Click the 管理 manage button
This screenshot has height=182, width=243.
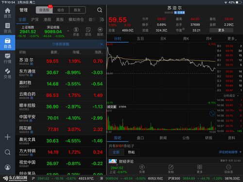pos(24,10)
